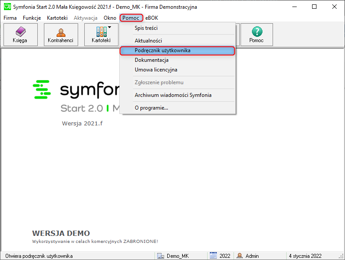Open Kontrahenci from the toolbar

61,35
